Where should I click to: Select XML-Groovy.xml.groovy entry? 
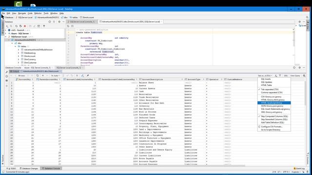coord(274,112)
